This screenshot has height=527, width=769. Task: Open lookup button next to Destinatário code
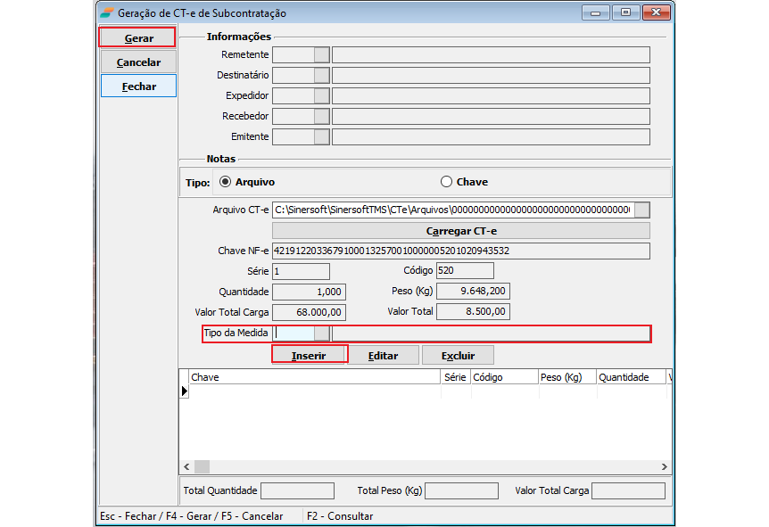pyautogui.click(x=321, y=76)
